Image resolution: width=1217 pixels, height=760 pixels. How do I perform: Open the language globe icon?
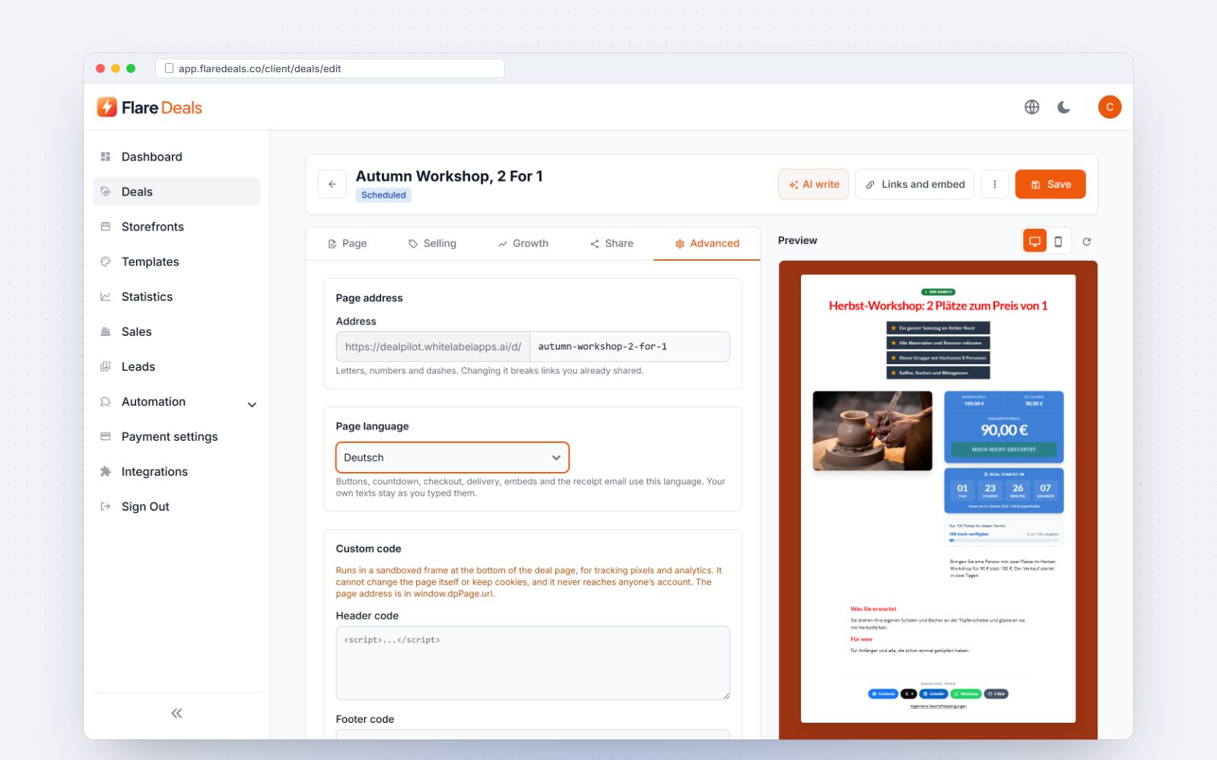(x=1031, y=107)
